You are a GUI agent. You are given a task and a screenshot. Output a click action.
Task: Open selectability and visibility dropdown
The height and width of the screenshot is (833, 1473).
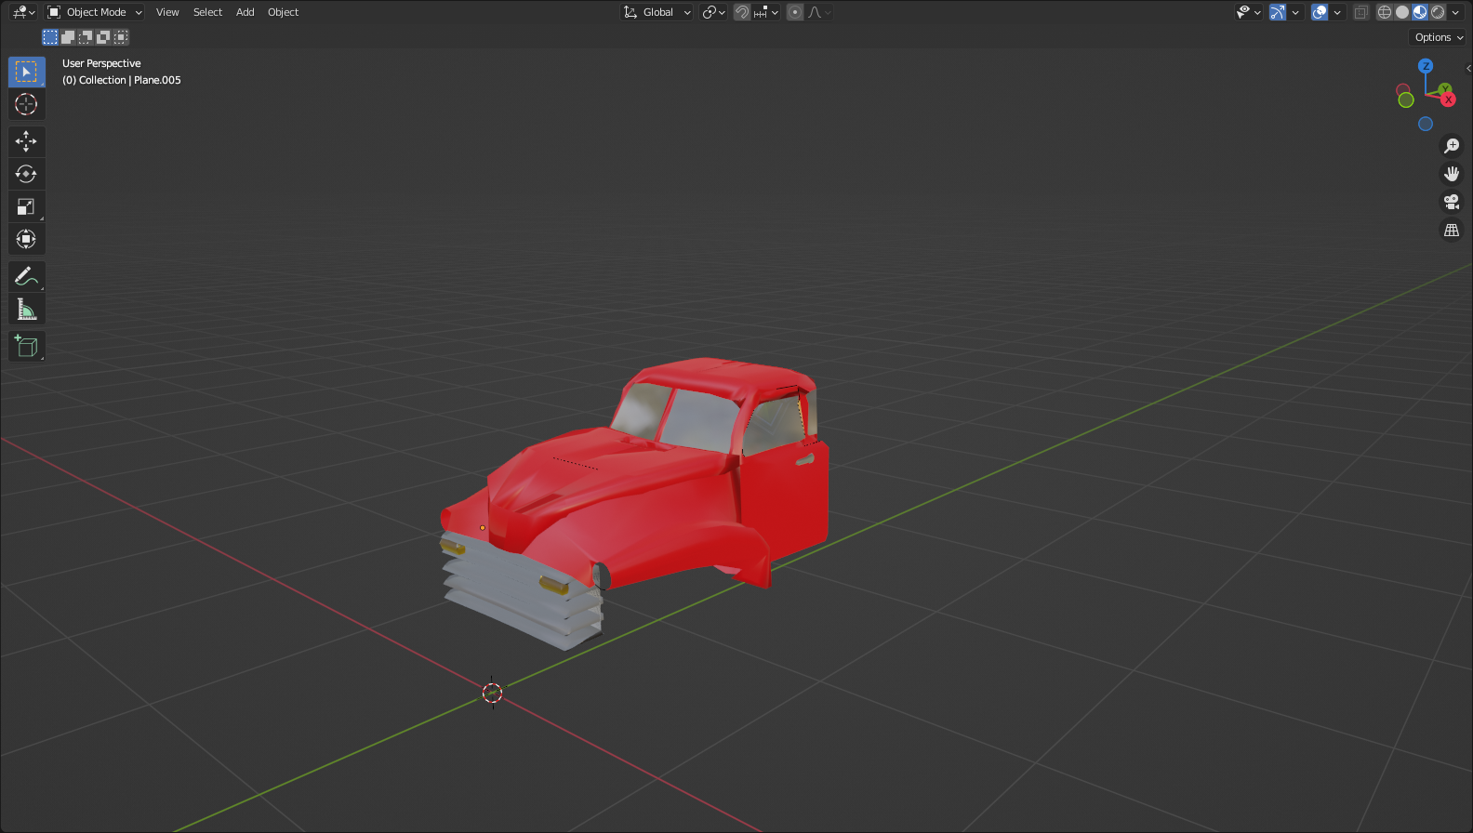coord(1248,12)
